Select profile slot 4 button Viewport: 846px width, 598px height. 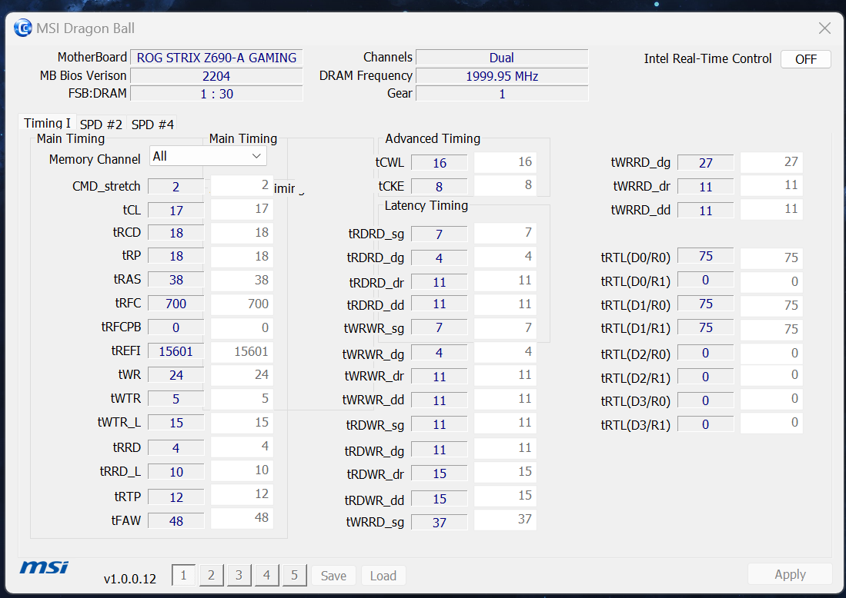coord(266,576)
